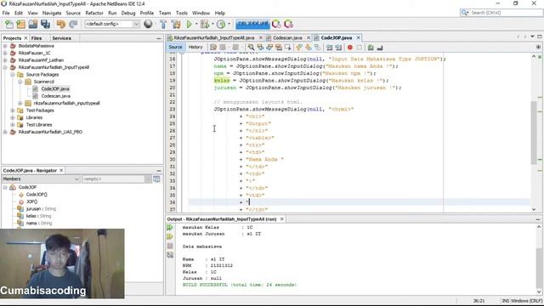Open the Members dropdown in Navigator
The height and width of the screenshot is (306, 544).
pos(41,179)
